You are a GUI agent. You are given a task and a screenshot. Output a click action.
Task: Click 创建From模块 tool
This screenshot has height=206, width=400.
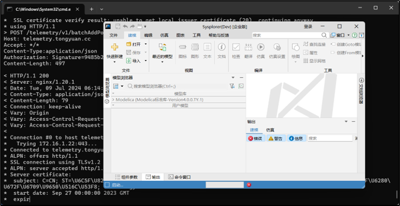tap(346, 52)
